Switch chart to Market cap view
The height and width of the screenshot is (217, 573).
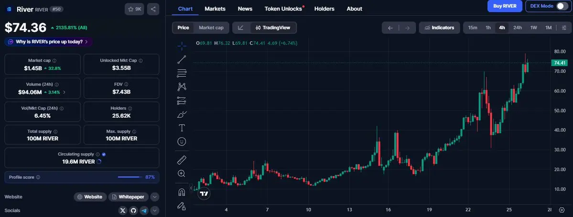click(x=211, y=28)
